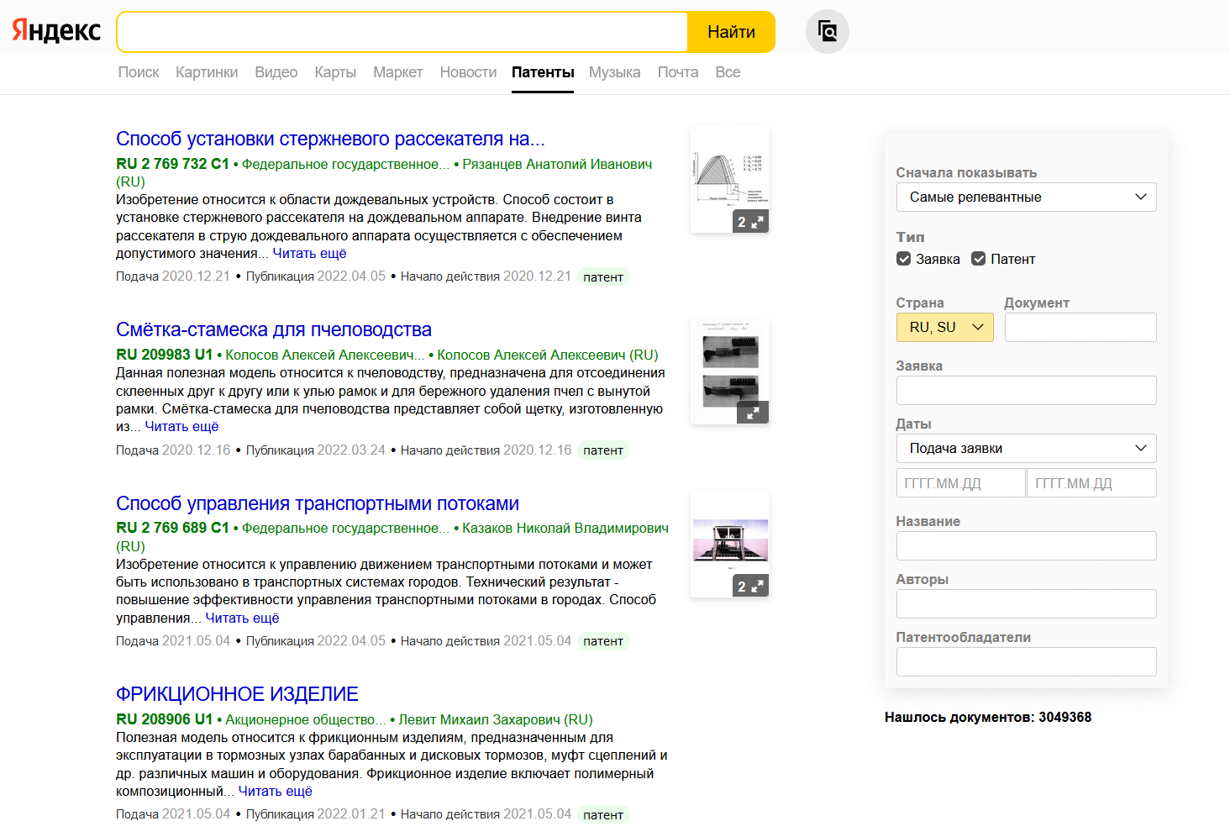Open 'ФРИКЦИОННОЕ ИЗДЕЛИЕ' result
The image size is (1230, 837).
coord(237,694)
